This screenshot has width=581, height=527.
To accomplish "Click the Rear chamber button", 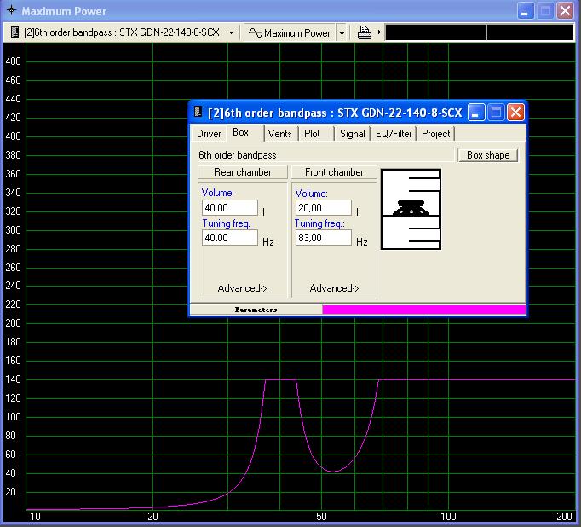I will 243,172.
